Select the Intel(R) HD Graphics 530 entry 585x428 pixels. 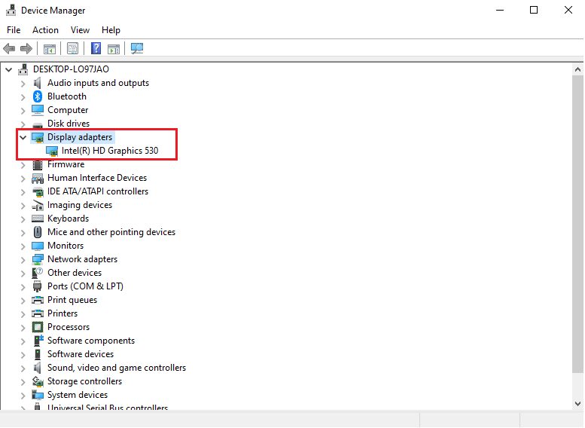tap(110, 151)
